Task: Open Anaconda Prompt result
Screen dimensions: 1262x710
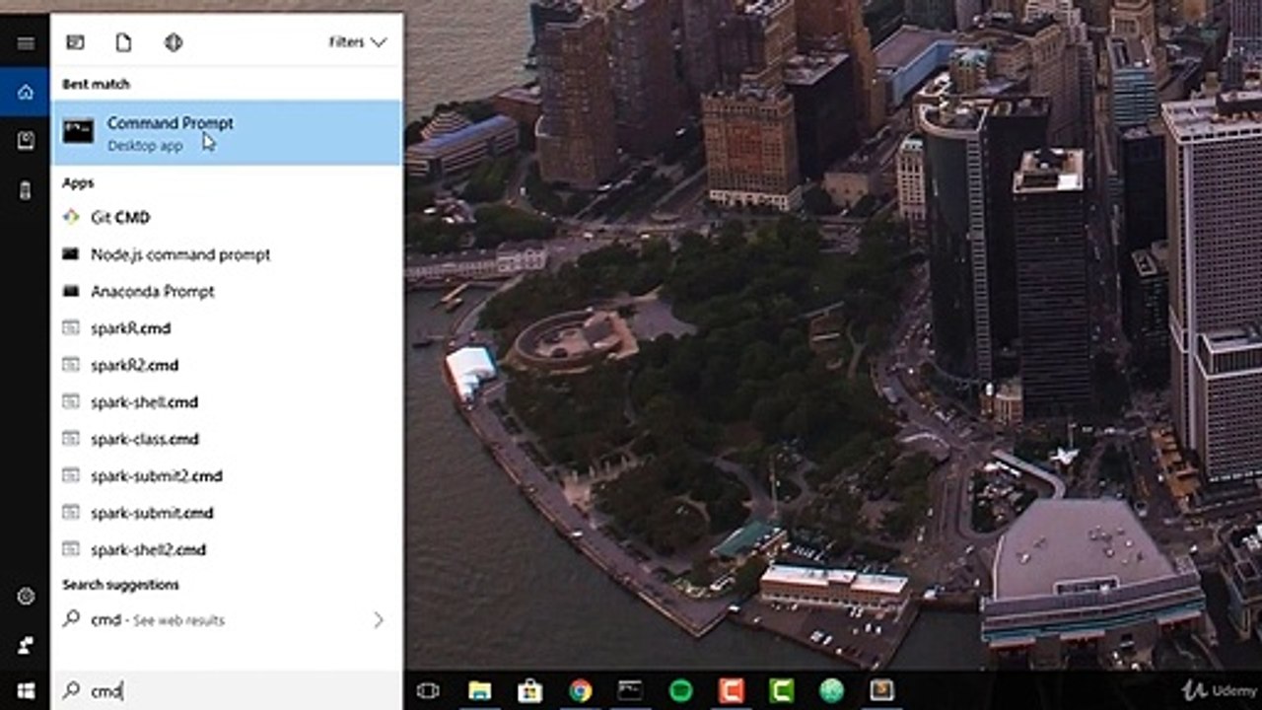Action: point(227,291)
